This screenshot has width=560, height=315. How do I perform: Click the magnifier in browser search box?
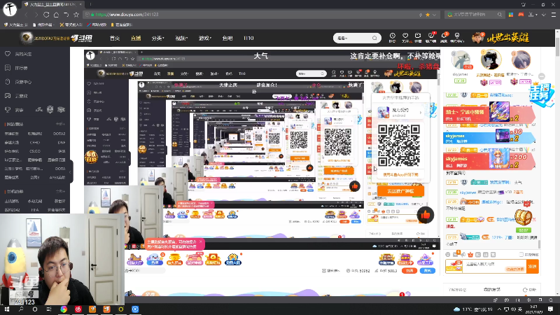(x=499, y=15)
